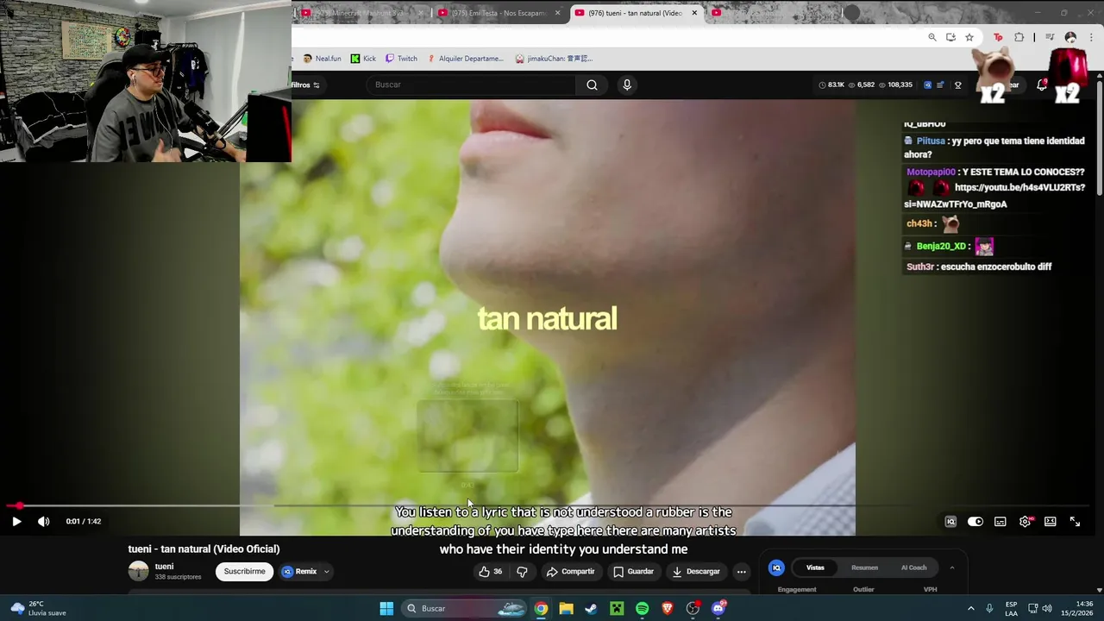Mute the video volume speaker icon

pyautogui.click(x=44, y=521)
